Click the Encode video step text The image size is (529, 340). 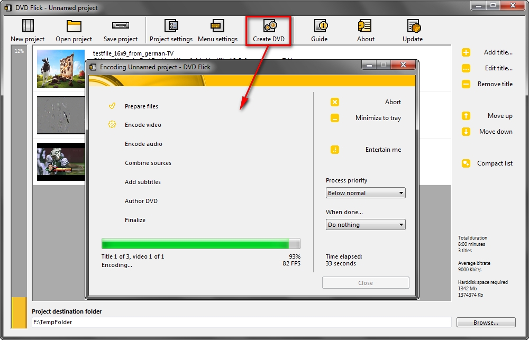[143, 125]
